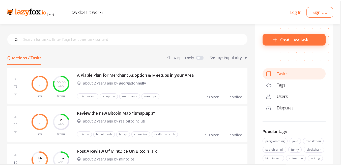Upvote the MintDice review task
Screen dimensions: 341x165
click(x=15, y=155)
